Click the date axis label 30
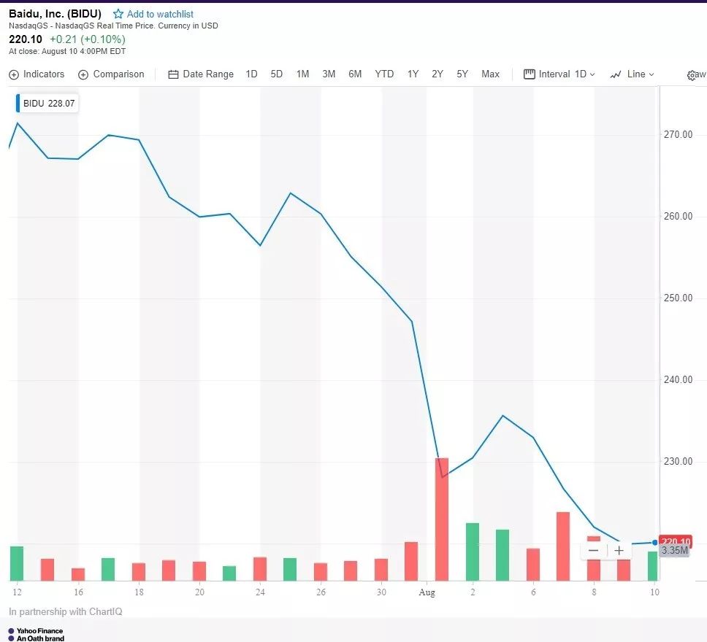Viewport: 707px width, 642px height. tap(381, 592)
